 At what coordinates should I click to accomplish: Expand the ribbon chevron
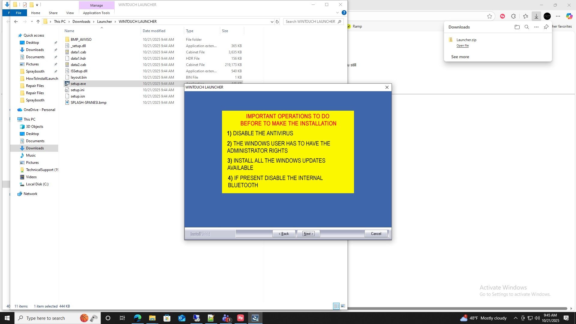point(337,13)
